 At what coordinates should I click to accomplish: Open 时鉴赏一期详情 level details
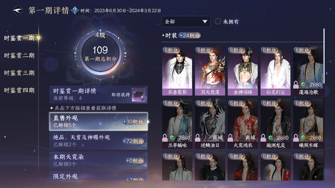click(99, 95)
